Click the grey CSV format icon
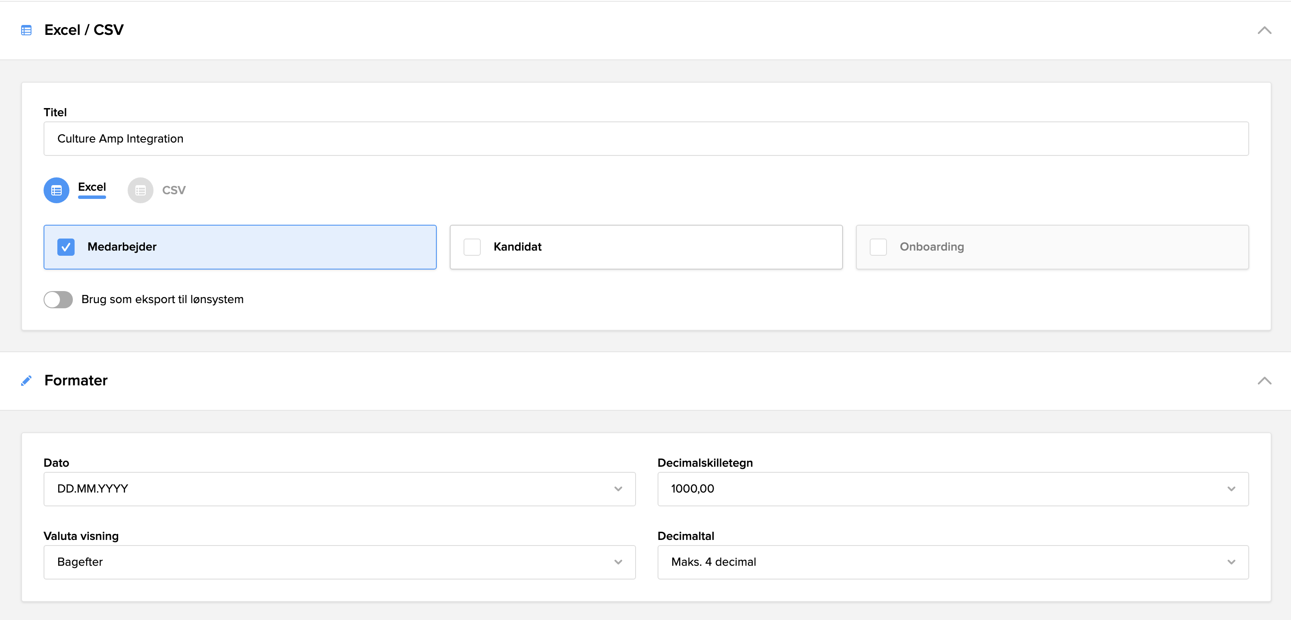The height and width of the screenshot is (620, 1291). (x=140, y=190)
